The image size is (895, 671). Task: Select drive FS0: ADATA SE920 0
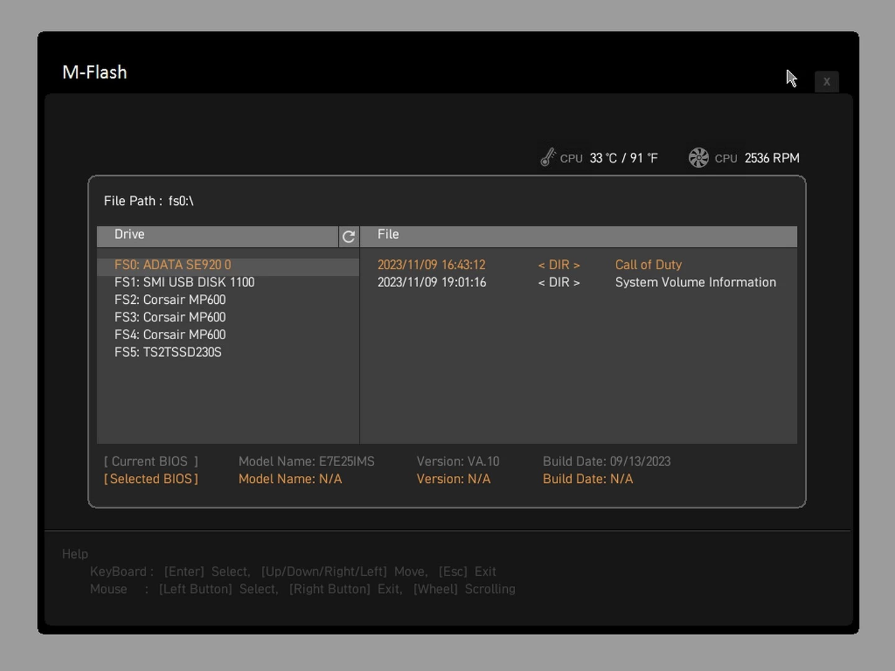click(x=172, y=265)
